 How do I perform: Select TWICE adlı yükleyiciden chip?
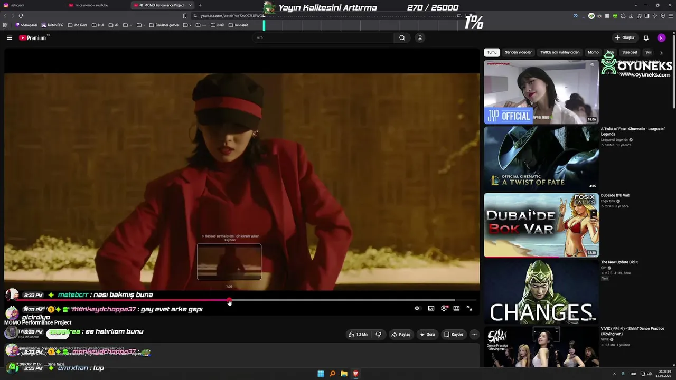(559, 52)
